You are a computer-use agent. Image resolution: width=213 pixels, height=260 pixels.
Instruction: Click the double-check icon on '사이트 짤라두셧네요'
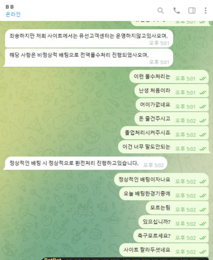point(203,252)
